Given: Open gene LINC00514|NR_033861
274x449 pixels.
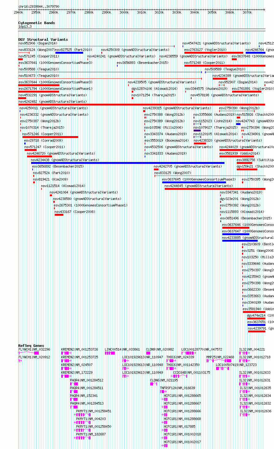Looking at the screenshot, I should tap(122, 349).
